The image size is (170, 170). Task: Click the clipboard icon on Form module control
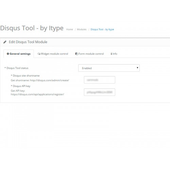(x=76, y=54)
